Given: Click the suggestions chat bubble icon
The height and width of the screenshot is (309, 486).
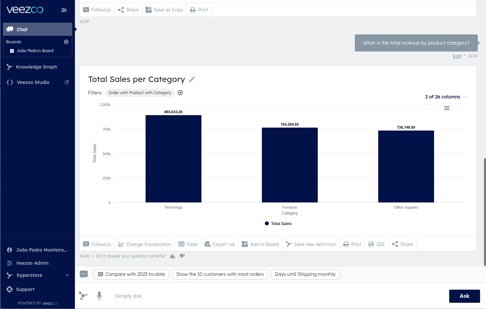Looking at the screenshot, I should [x=84, y=274].
